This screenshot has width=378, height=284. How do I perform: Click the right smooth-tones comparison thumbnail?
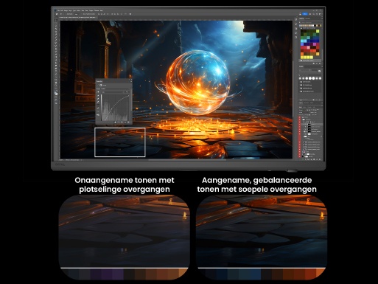pos(262,238)
